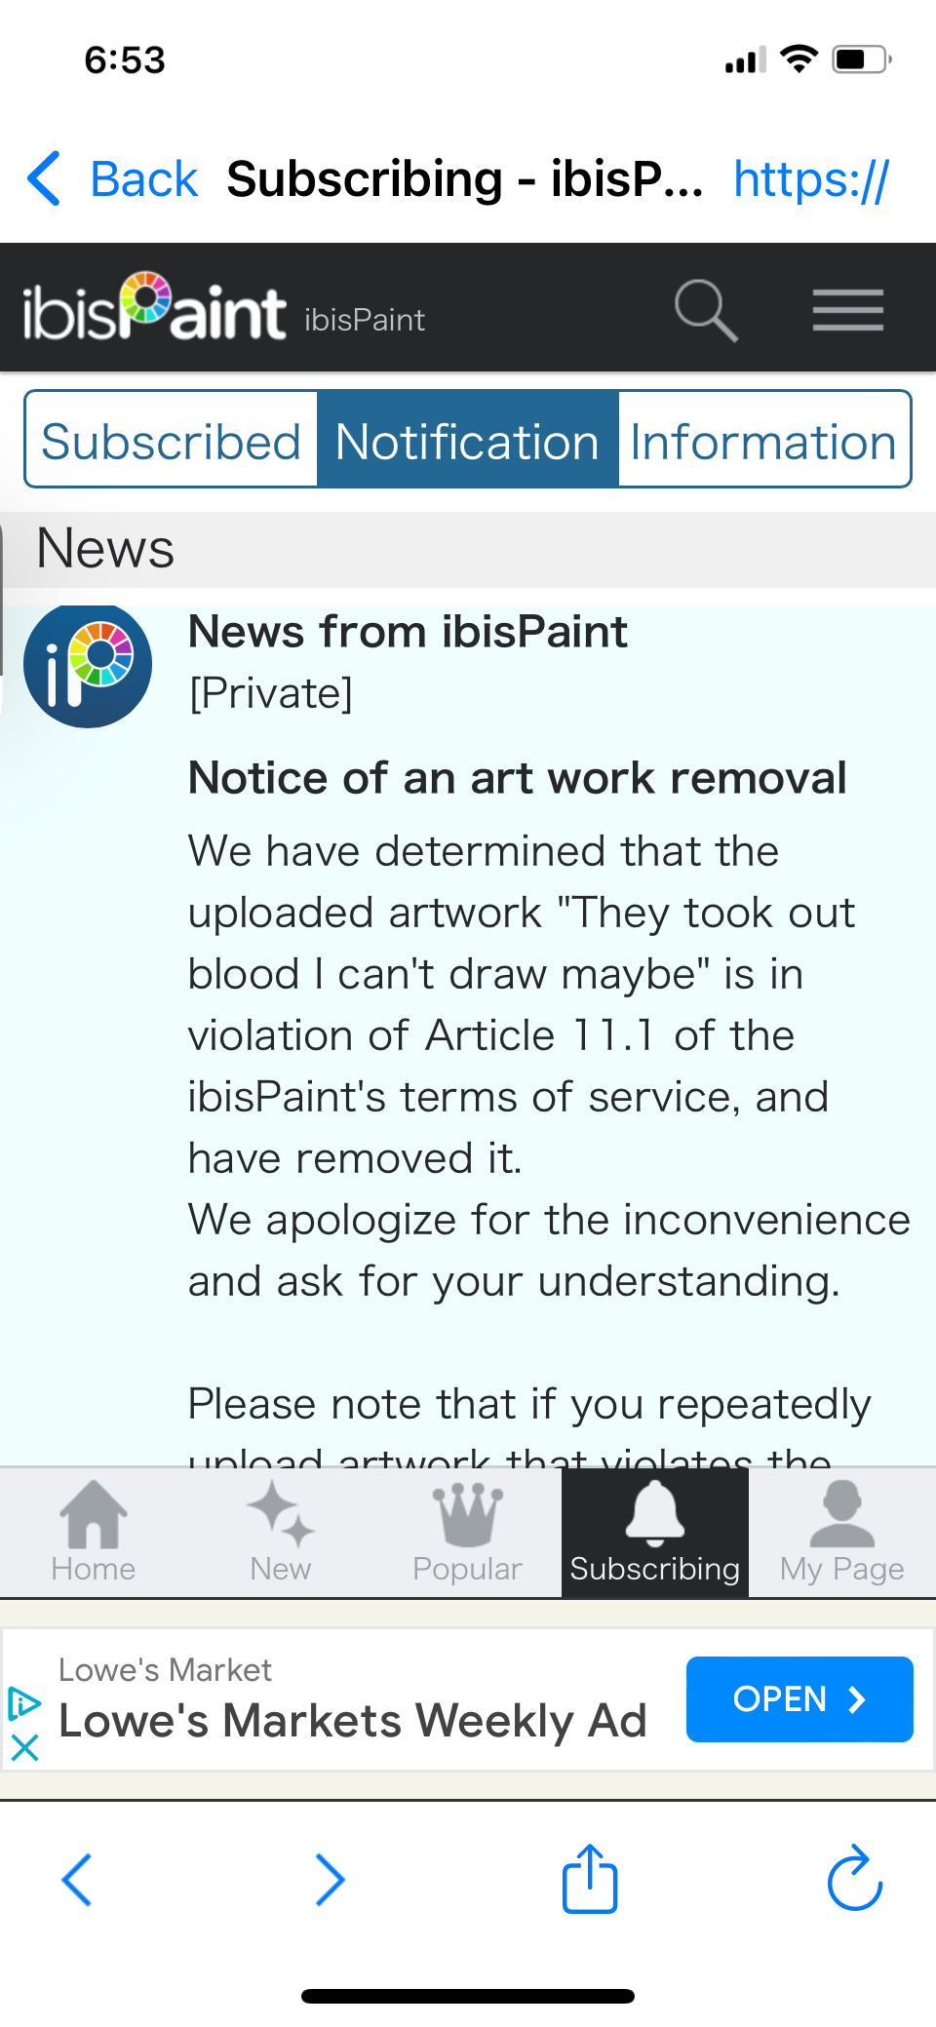Go forward with the browser right arrow
The width and height of the screenshot is (936, 2027).
[331, 1879]
